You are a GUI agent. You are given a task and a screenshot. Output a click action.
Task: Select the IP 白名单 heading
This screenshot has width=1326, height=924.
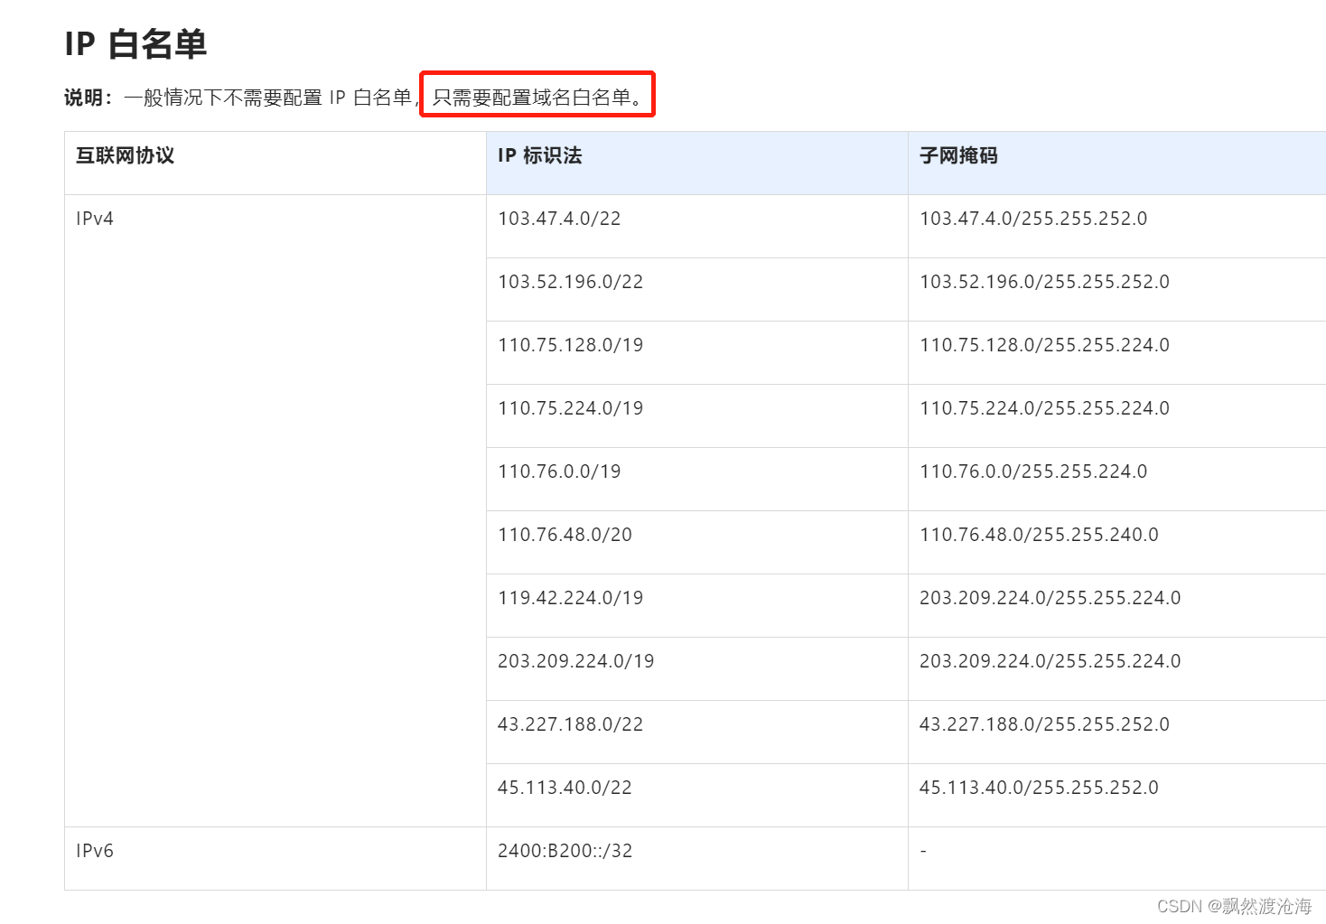(x=135, y=43)
